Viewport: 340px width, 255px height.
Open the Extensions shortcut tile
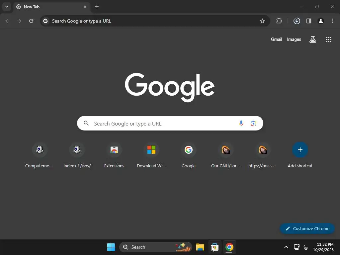(114, 155)
